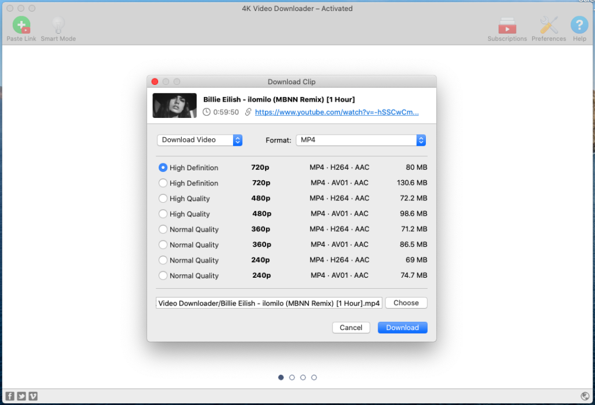Activate Smart Mode
The width and height of the screenshot is (595, 405).
tap(58, 24)
